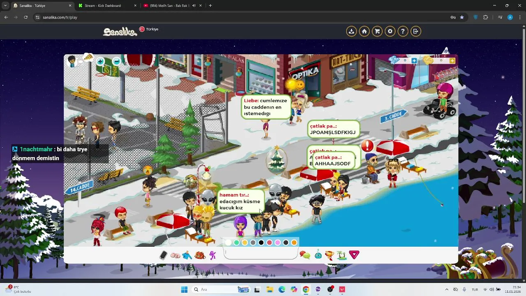526x296 pixels.
Task: Switch to the Melih Sarı YouTube tab
Action: click(168, 6)
